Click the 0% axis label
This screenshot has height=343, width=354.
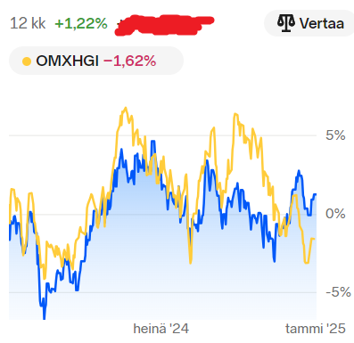335,214
